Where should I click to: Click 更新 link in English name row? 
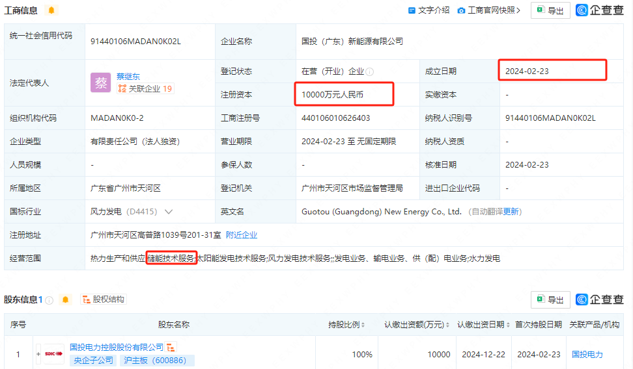coord(511,212)
